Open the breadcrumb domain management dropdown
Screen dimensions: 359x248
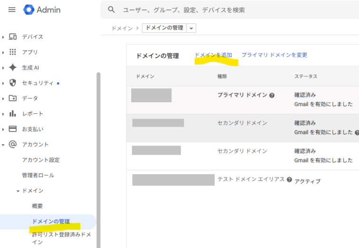coord(191,28)
